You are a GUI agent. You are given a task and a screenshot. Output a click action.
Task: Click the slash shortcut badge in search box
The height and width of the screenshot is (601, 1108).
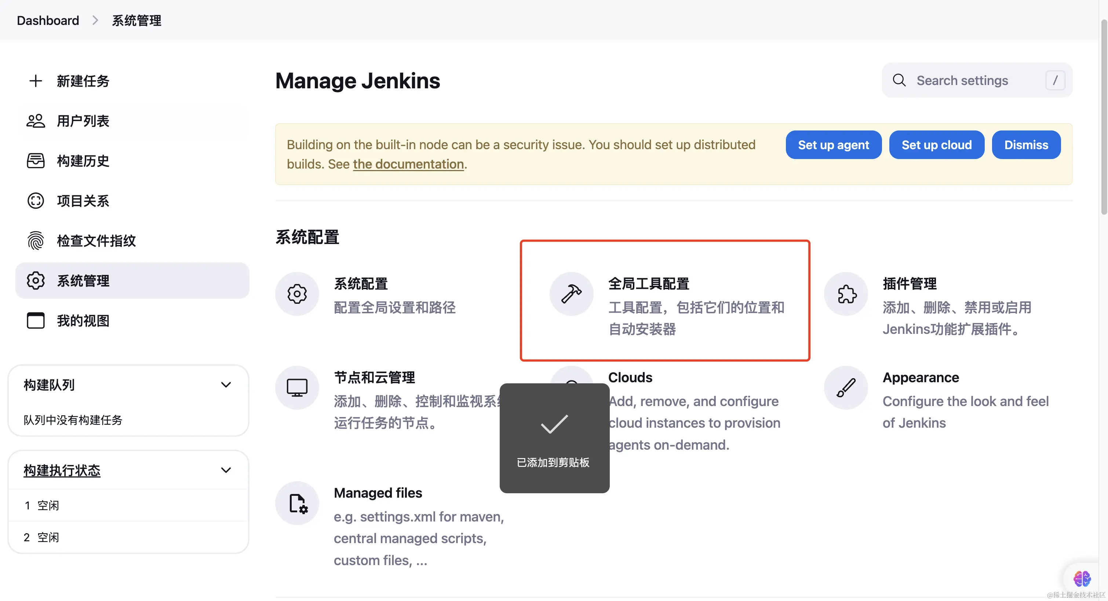[x=1055, y=80]
